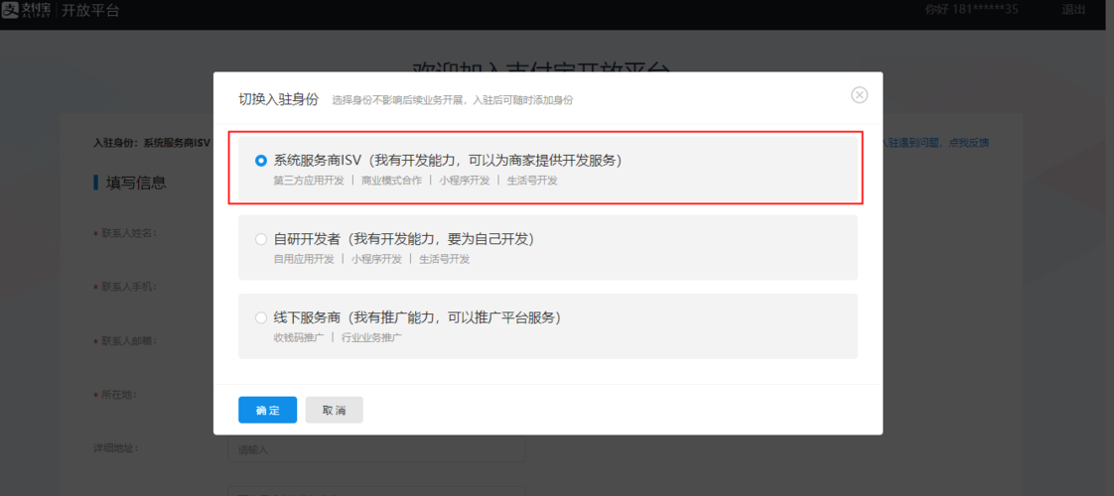Click 行业业务推广 text in 线下服务商 option

(x=371, y=337)
